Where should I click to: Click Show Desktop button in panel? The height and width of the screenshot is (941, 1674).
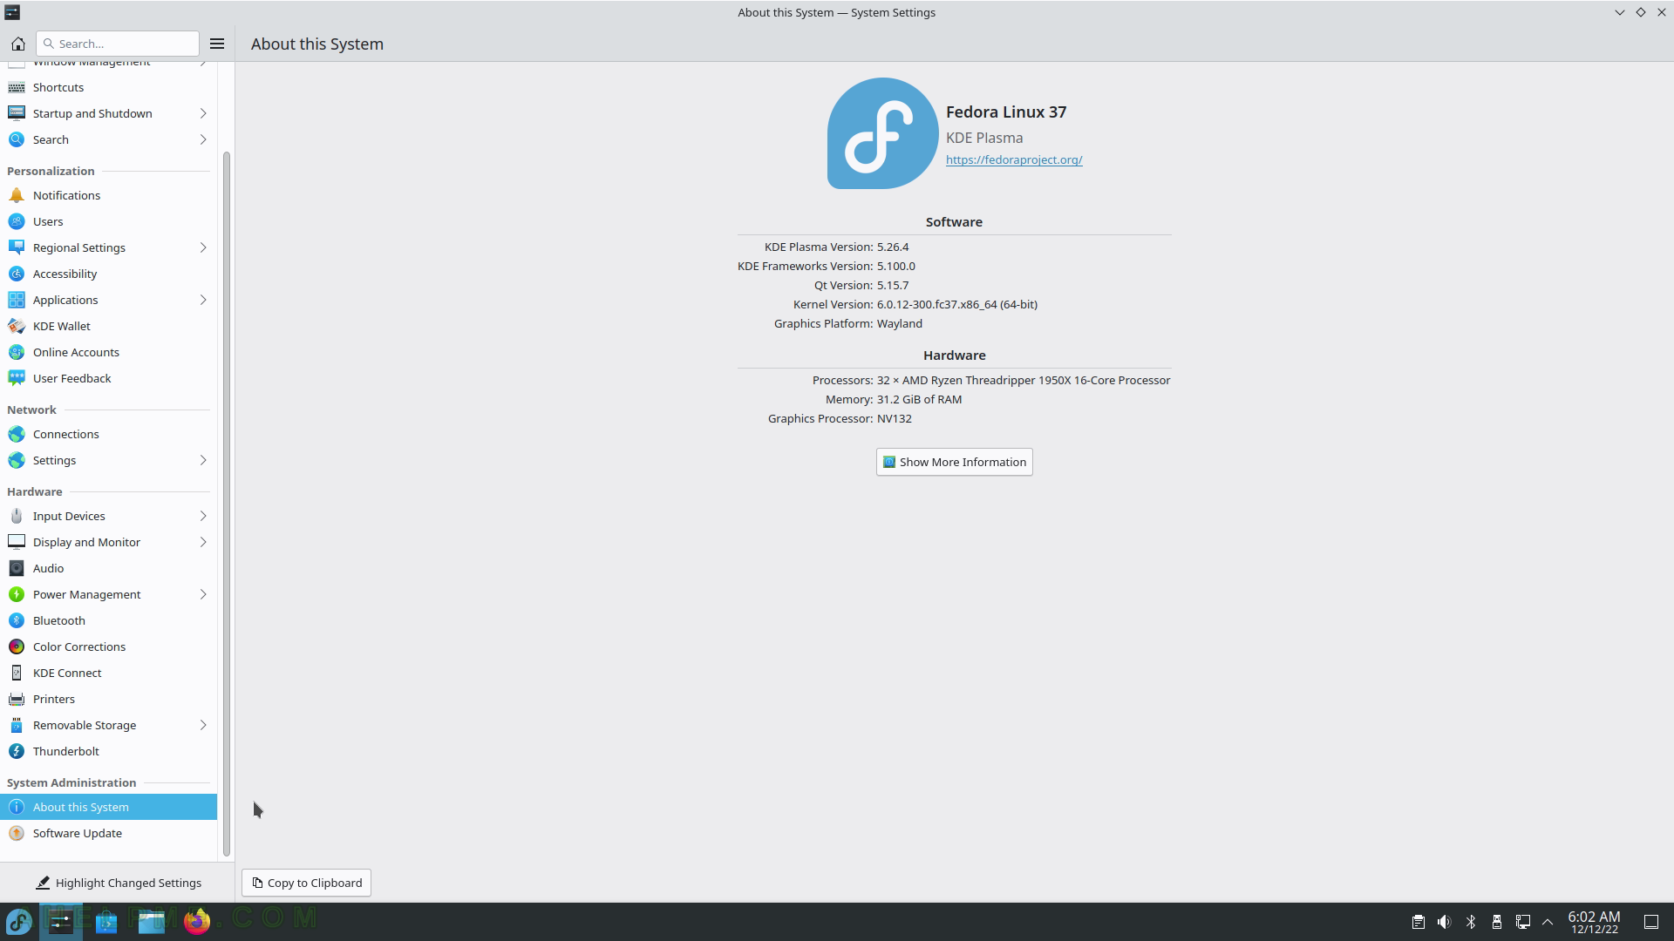point(1651,922)
